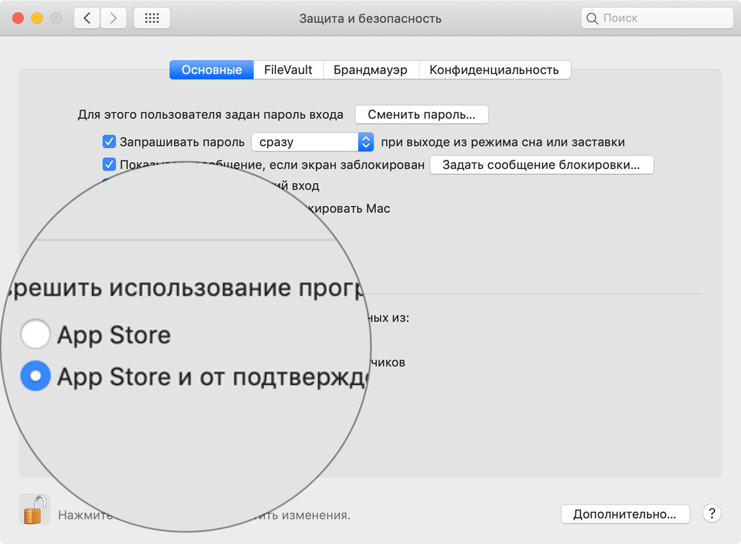Open the Брандмауэр tab

371,70
